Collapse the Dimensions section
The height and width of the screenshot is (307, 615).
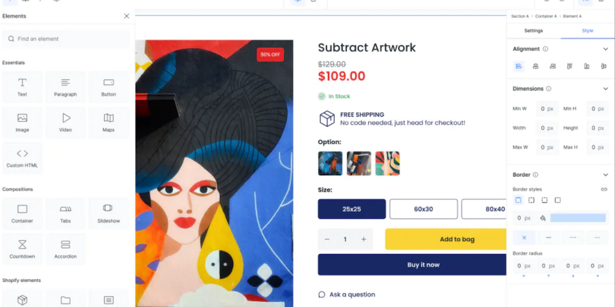[x=605, y=89]
